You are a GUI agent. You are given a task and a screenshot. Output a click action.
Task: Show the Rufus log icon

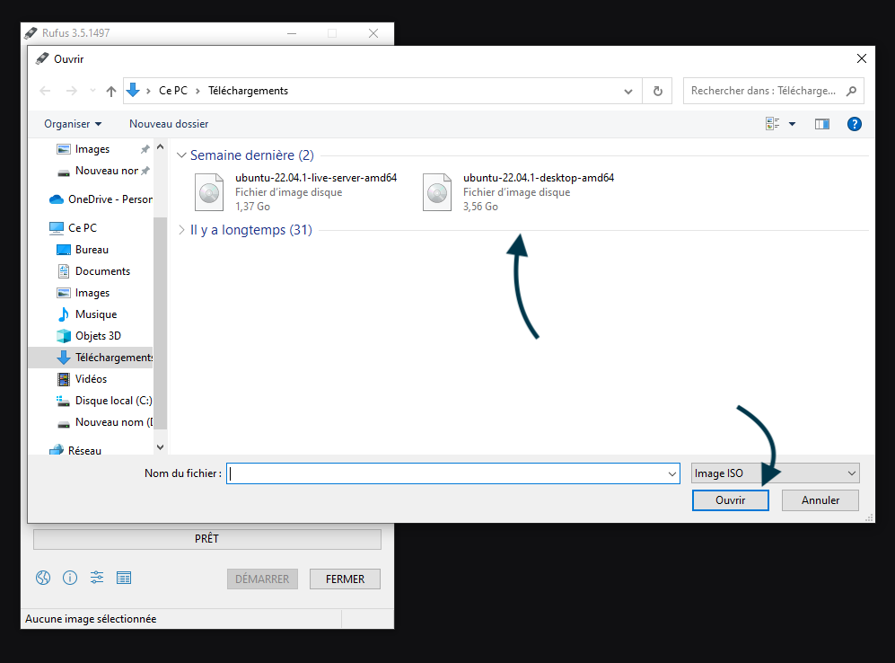point(124,578)
